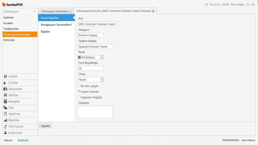This screenshot has width=258, height=145.
Task: Open the Renk color dropdown arrow
Action: click(102, 57)
